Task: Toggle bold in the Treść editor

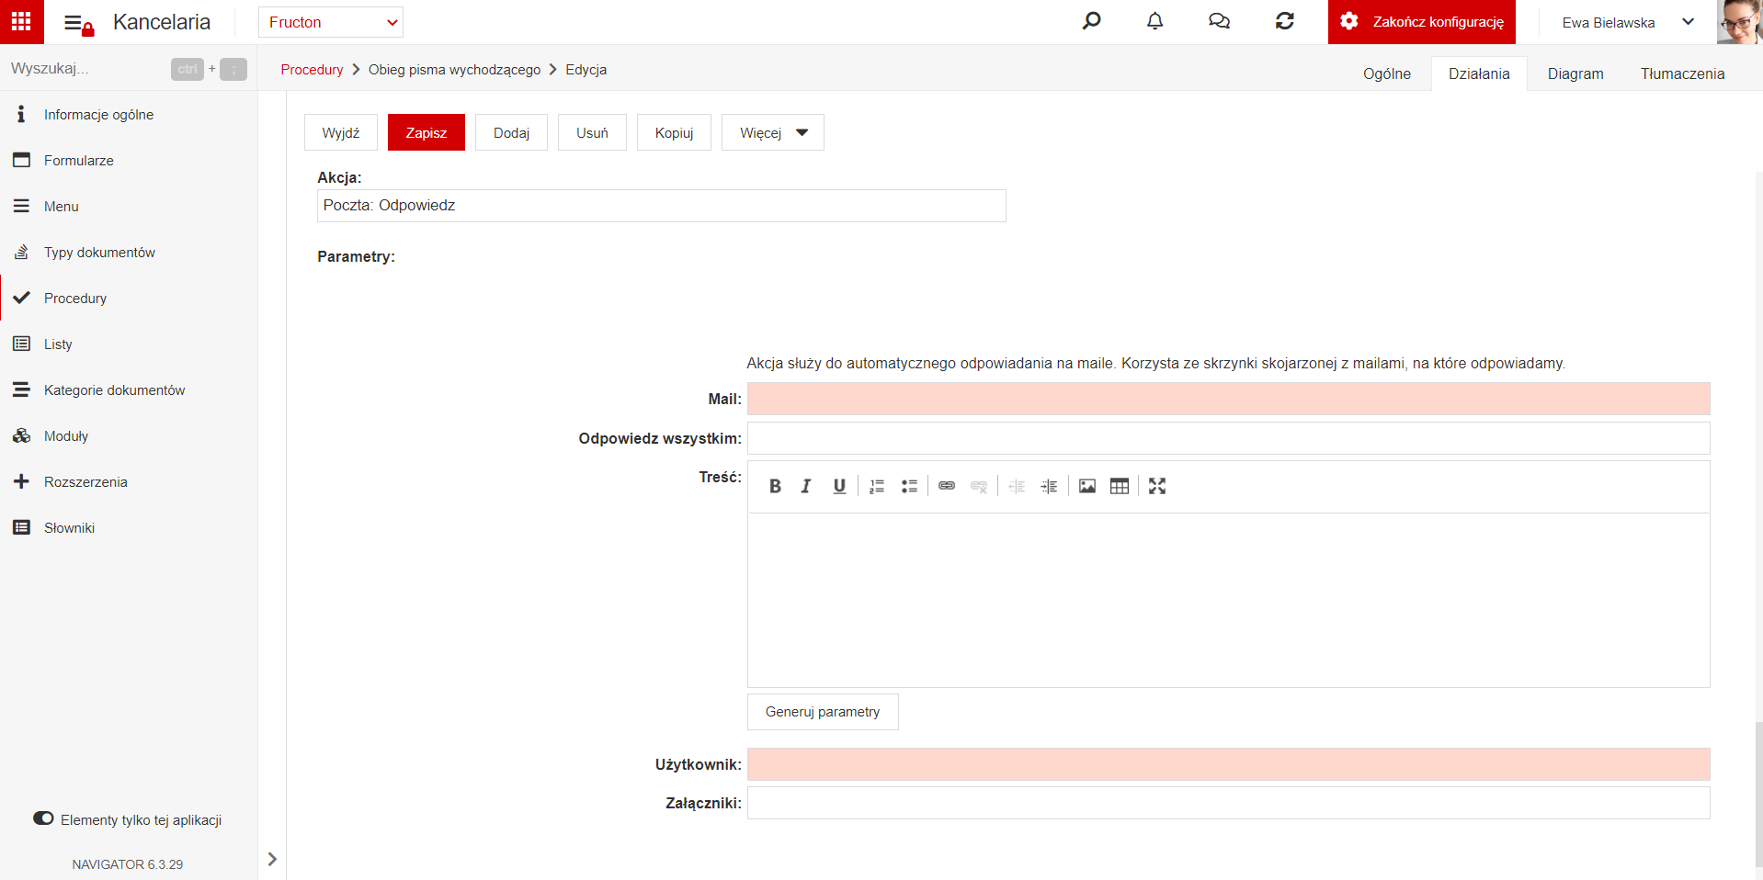Action: (775, 486)
